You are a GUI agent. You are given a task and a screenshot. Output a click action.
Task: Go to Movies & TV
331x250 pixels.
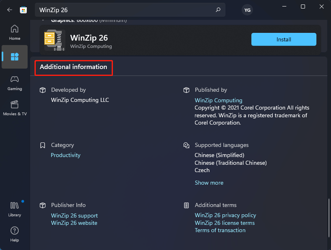15,108
